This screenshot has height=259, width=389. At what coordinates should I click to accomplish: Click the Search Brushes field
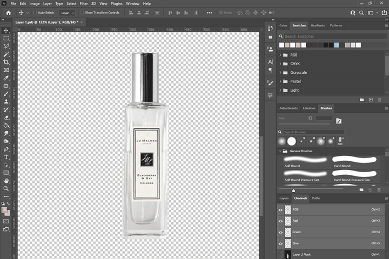pos(314,132)
